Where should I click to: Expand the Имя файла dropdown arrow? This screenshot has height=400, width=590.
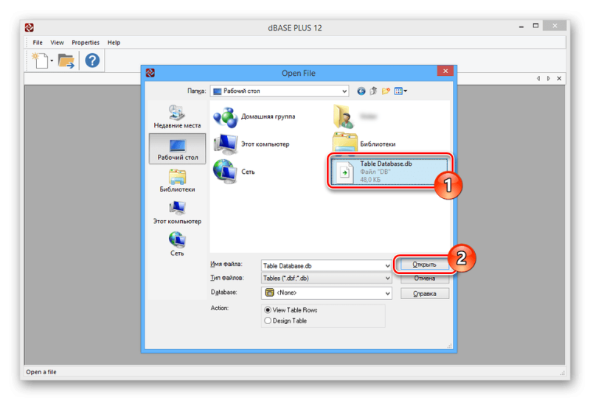pyautogui.click(x=388, y=266)
